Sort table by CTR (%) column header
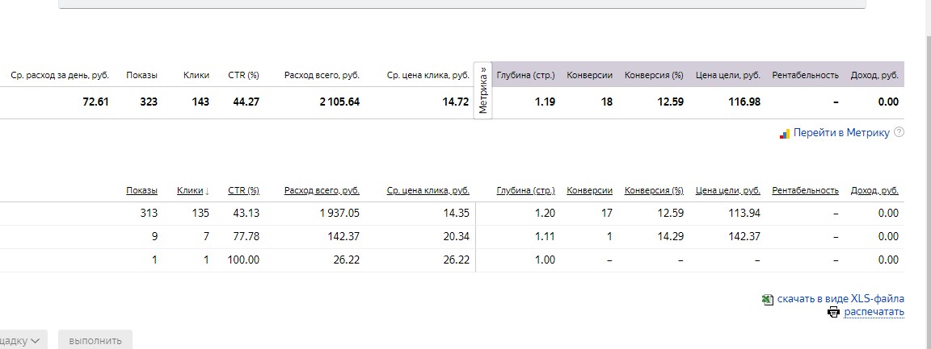Screen dimensions: 931x349 243,190
